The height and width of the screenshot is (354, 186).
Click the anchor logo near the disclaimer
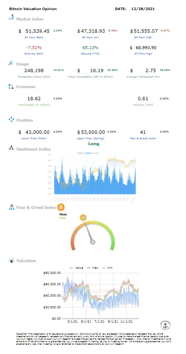165,325
